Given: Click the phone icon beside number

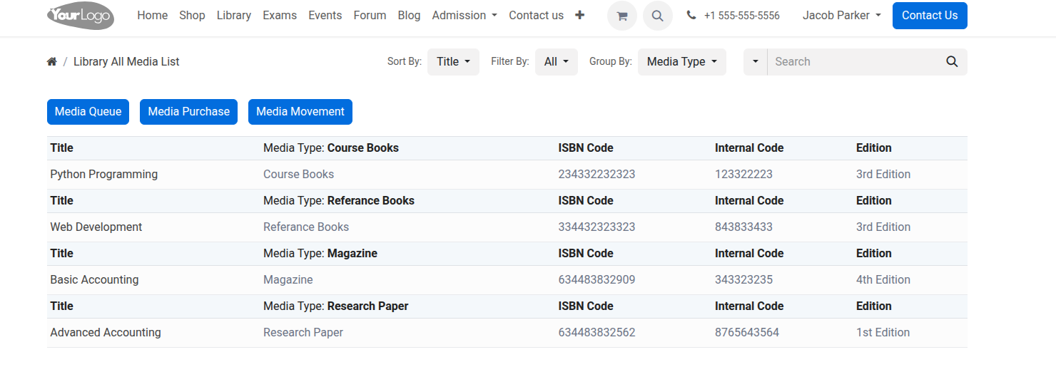Looking at the screenshot, I should 691,16.
